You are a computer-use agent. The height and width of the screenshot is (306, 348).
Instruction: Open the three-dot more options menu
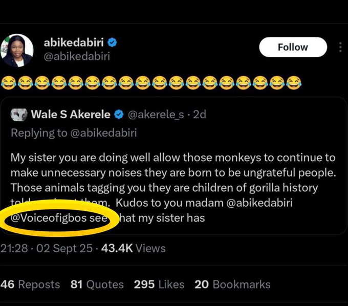pos(340,47)
